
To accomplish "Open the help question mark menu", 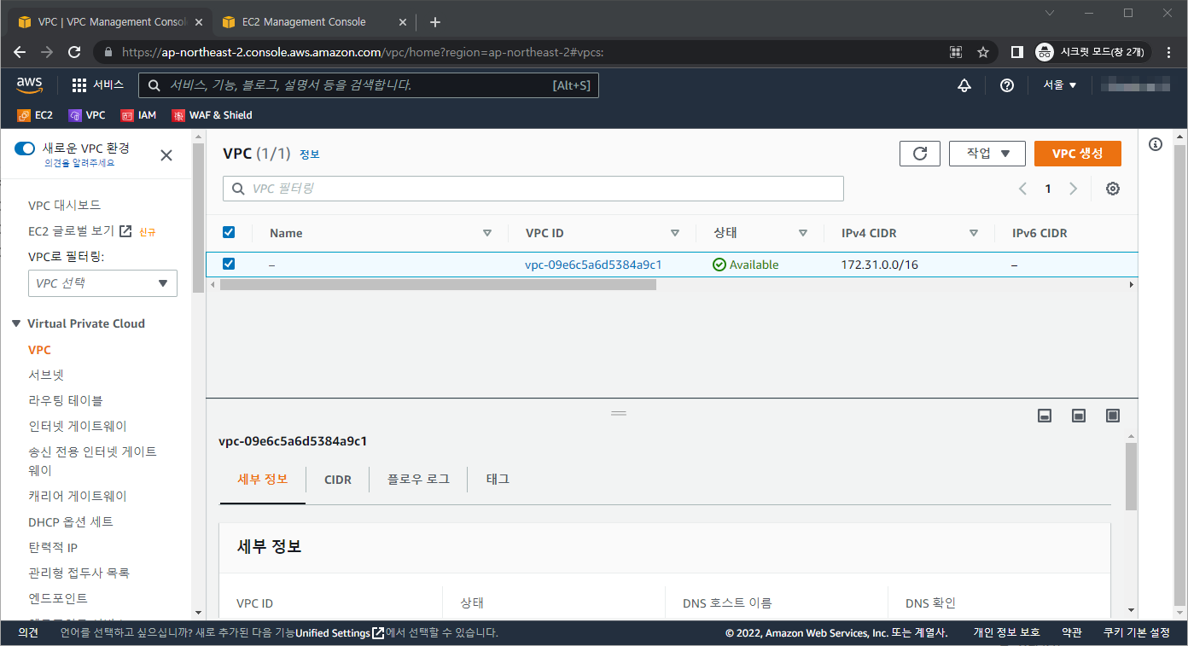I will pyautogui.click(x=1007, y=84).
